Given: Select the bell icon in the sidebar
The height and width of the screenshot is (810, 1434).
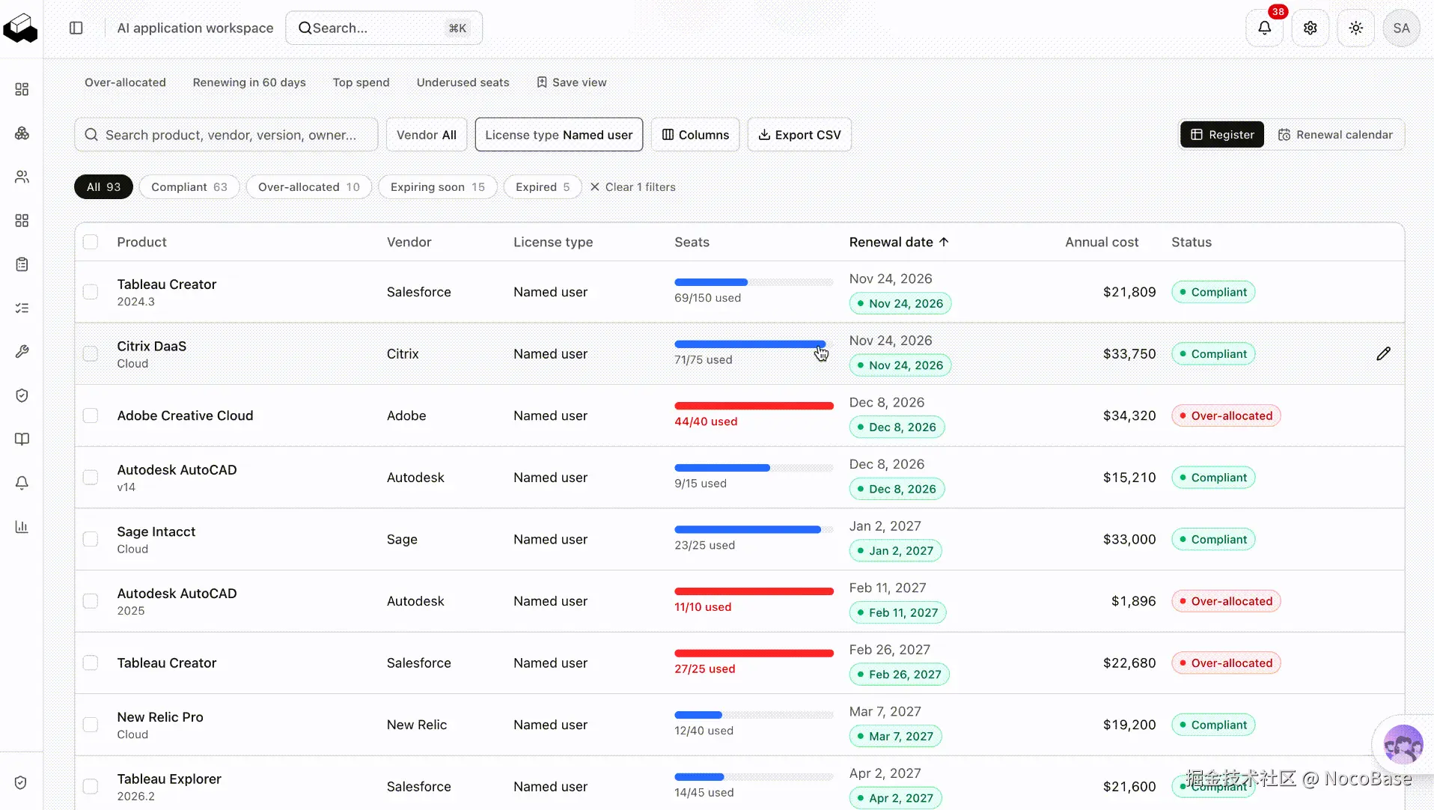Looking at the screenshot, I should (22, 483).
